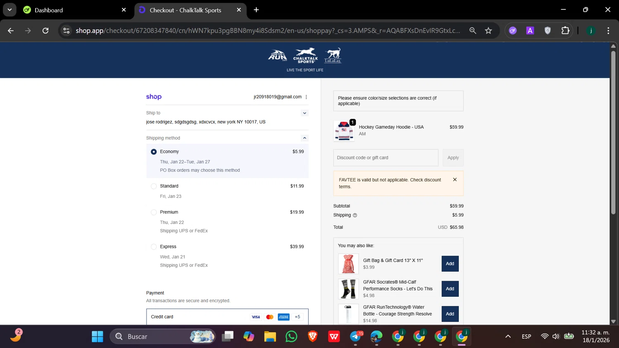Viewport: 619px width, 348px height.
Task: Click the address bar URL
Action: click(x=268, y=31)
